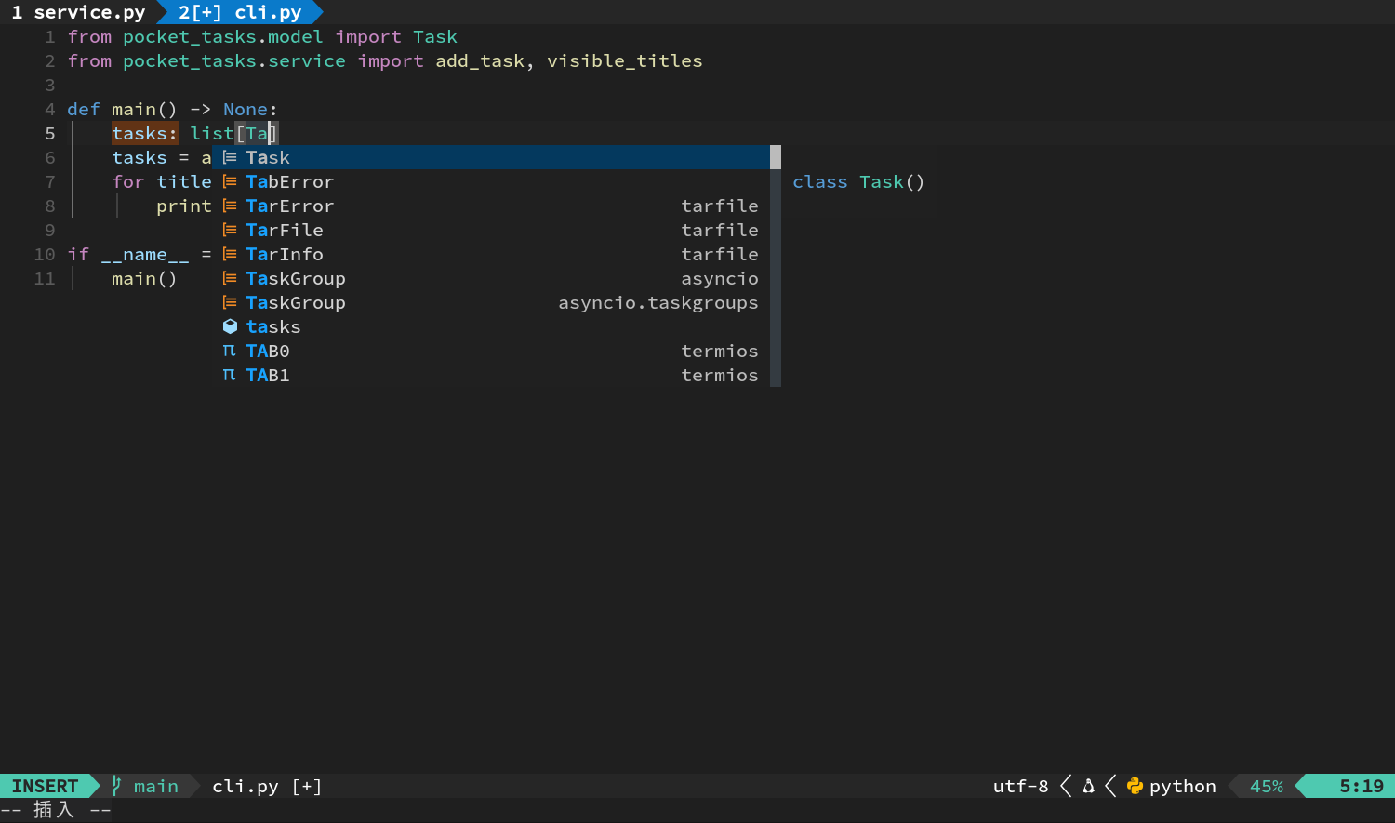Choose the TabError completion item

(x=491, y=181)
